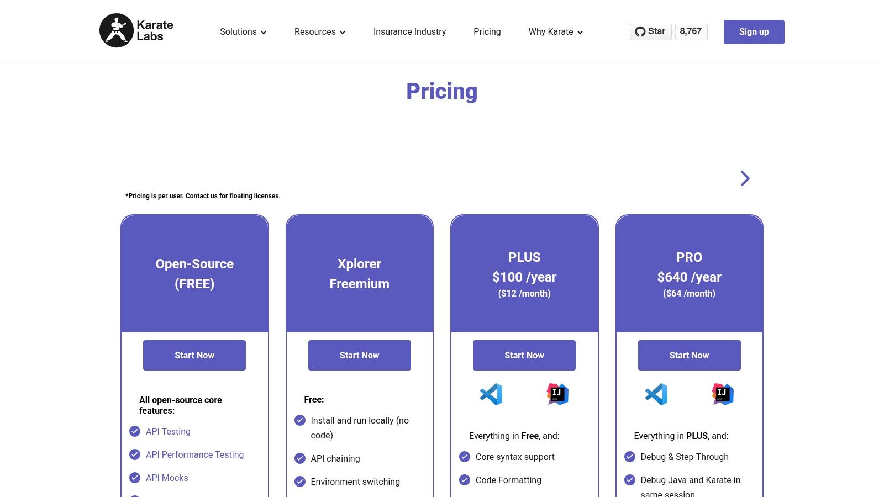The height and width of the screenshot is (497, 884).
Task: Expand the Solutions dropdown menu
Action: pos(243,32)
